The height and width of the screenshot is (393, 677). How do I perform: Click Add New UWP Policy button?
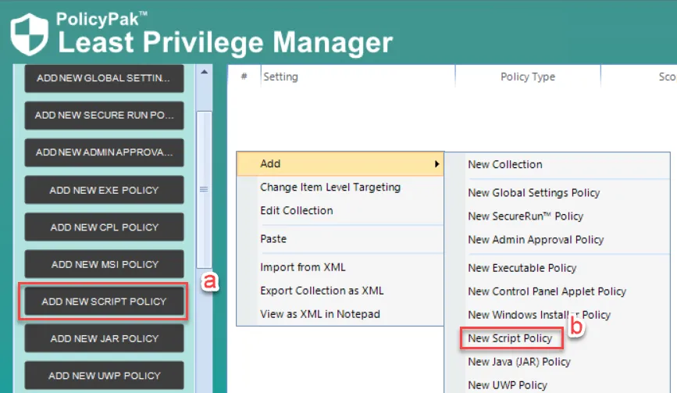point(104,376)
